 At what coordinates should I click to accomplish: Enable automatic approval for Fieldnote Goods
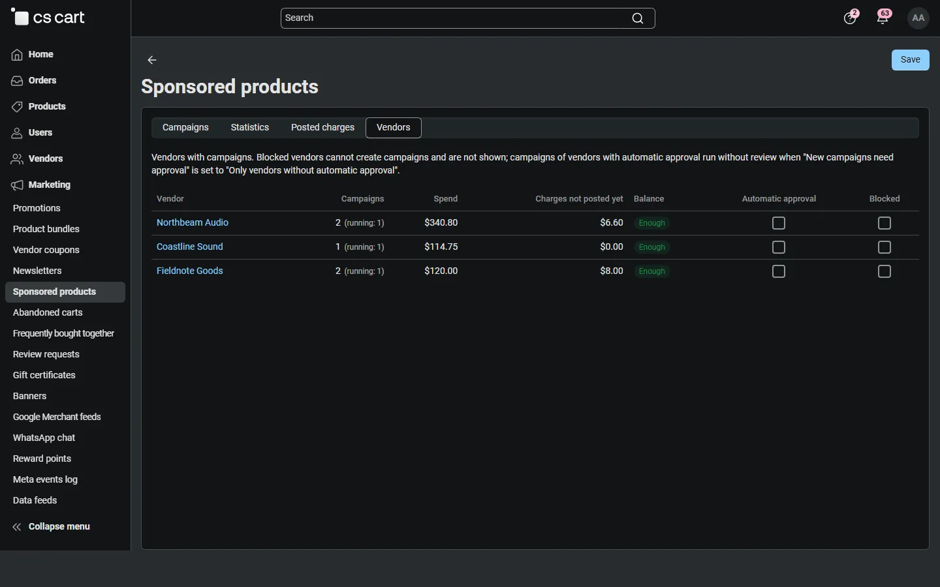tap(779, 271)
